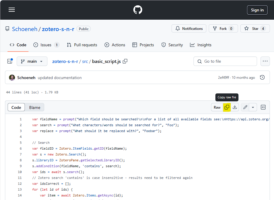Viewport: 274px width, 200px height.
Task: Expand the edit options caret
Action: [252, 107]
